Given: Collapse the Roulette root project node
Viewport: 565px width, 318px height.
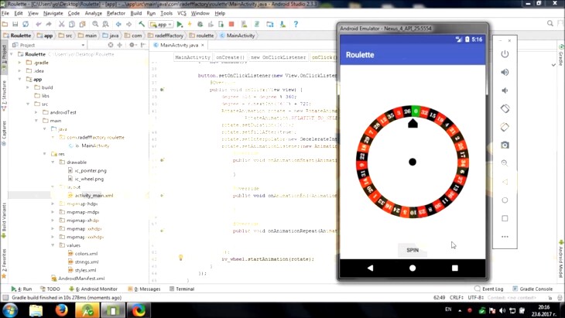Looking at the screenshot, I should point(12,54).
